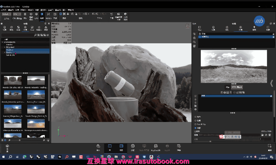Click the lock camera icon in the ribbon

[76, 14]
